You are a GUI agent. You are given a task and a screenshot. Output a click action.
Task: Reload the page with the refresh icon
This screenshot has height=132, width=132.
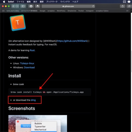click(x=93, y=6)
